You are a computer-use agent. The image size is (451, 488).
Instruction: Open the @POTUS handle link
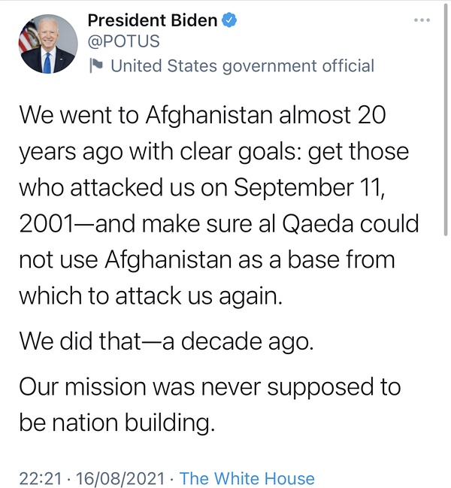(124, 42)
